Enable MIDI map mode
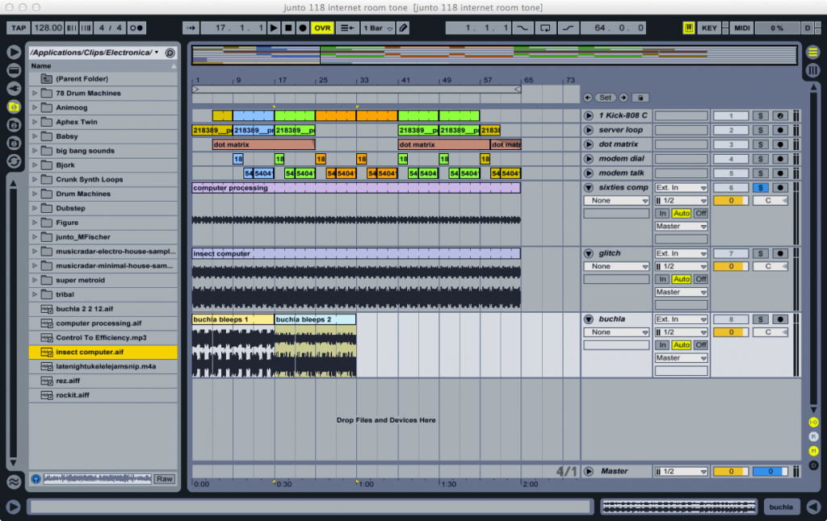The width and height of the screenshot is (827, 521). 741,28
